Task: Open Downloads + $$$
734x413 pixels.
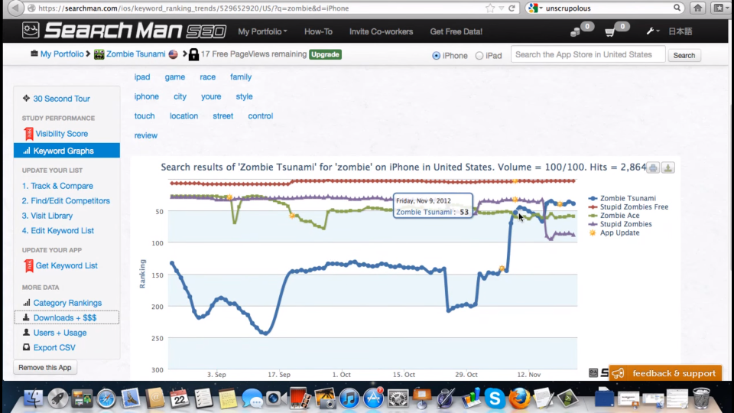Action: (x=64, y=318)
